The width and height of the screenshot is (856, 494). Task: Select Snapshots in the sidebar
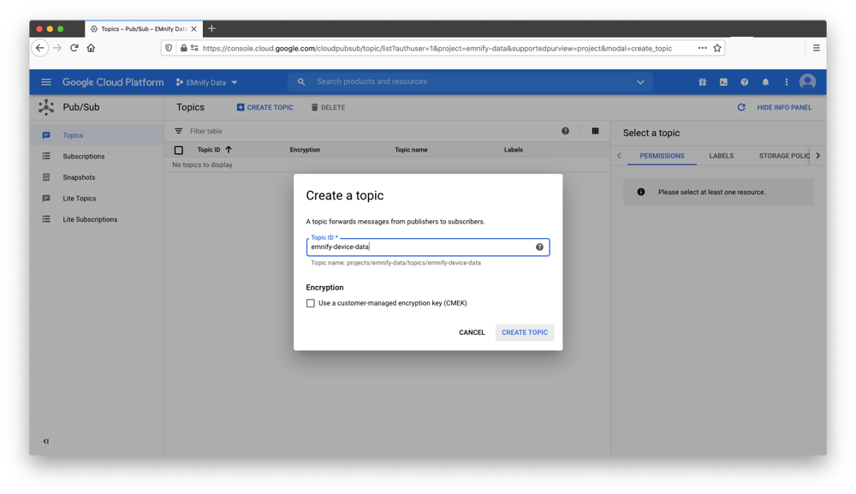97,177
